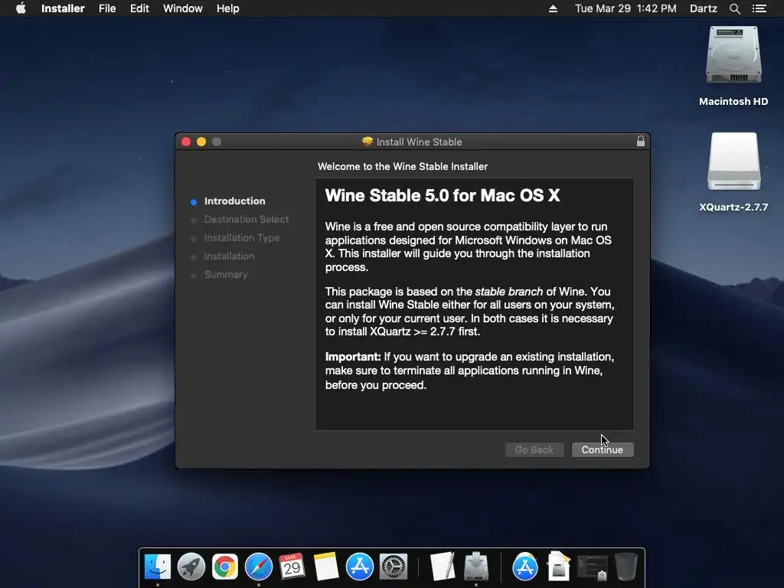Click the eject icon in the menu bar
The height and width of the screenshot is (588, 784).
[x=553, y=8]
